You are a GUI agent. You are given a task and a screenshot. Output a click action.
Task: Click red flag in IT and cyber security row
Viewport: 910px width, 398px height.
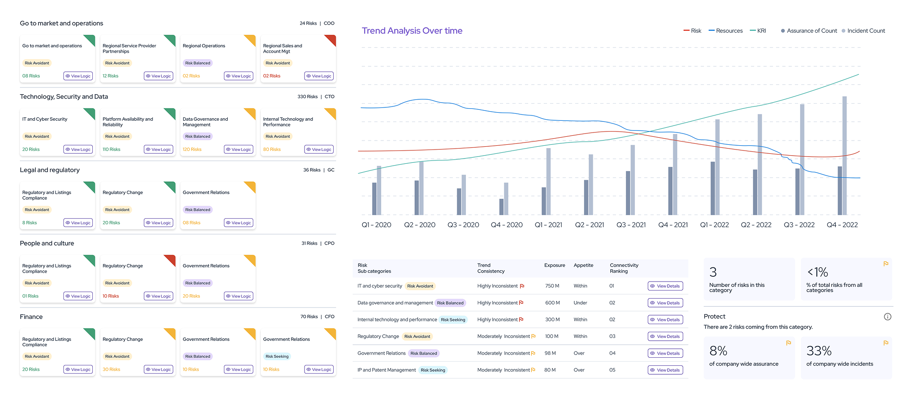click(522, 286)
